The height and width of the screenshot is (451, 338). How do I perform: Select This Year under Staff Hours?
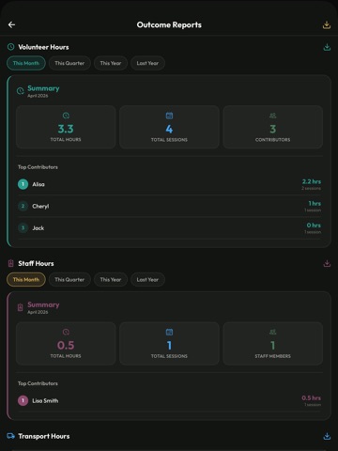pyautogui.click(x=111, y=280)
